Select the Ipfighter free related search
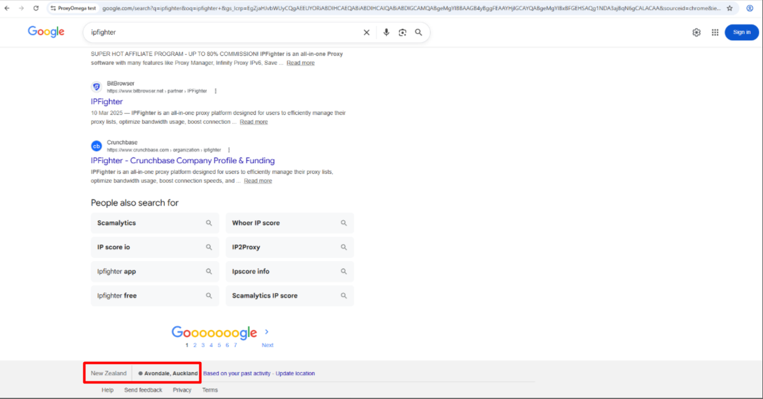This screenshot has height=399, width=763. click(155, 295)
